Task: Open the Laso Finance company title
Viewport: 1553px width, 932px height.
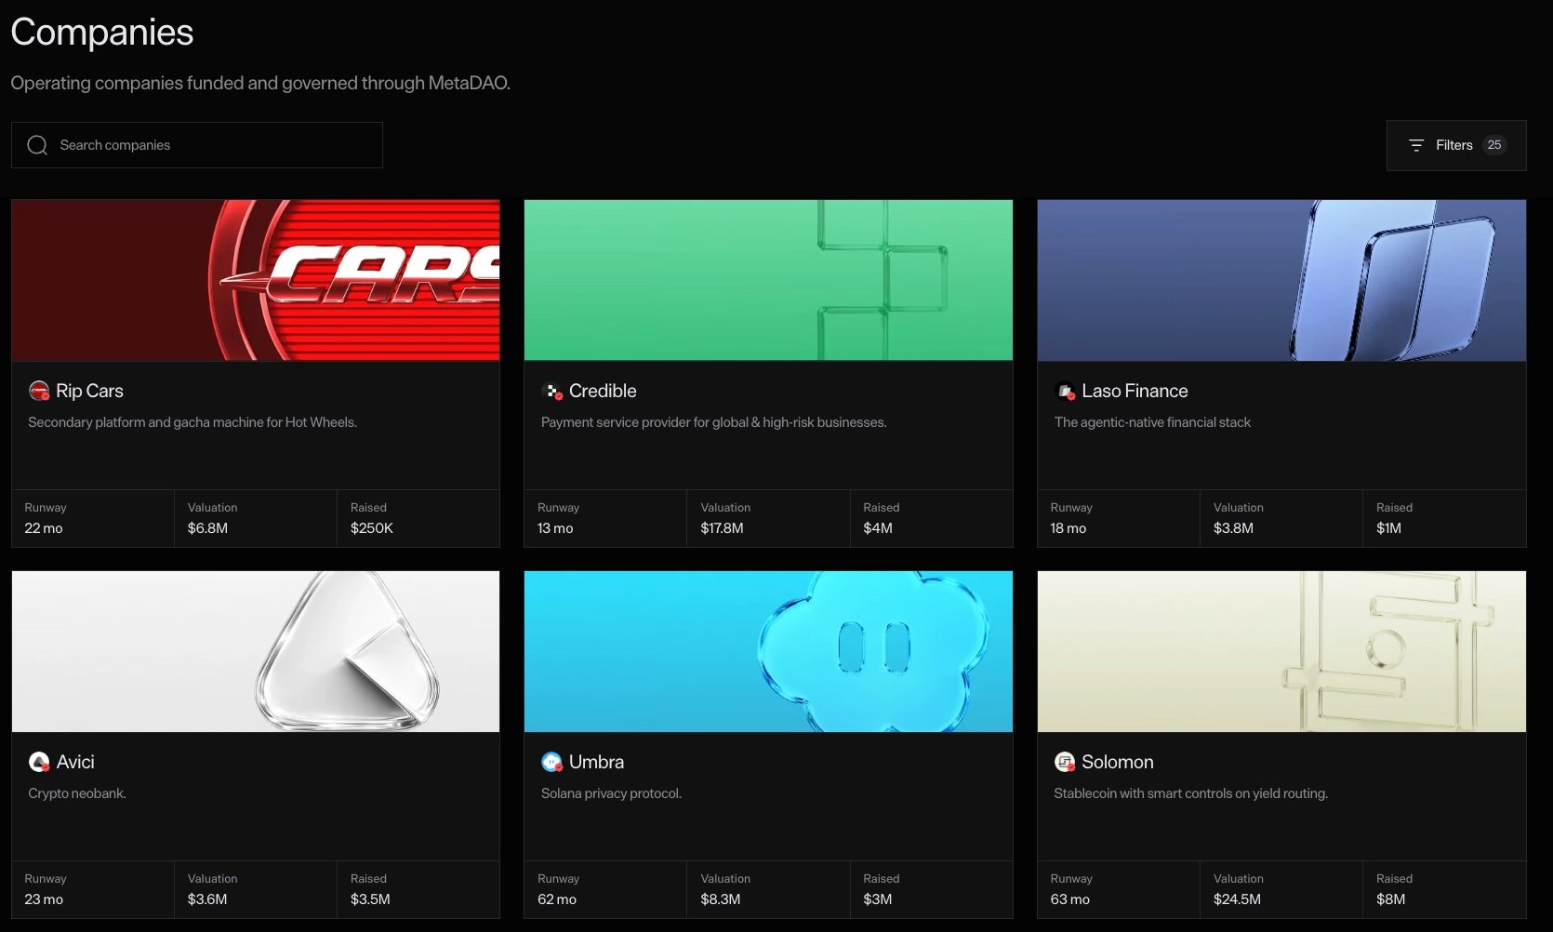Action: [x=1135, y=391]
